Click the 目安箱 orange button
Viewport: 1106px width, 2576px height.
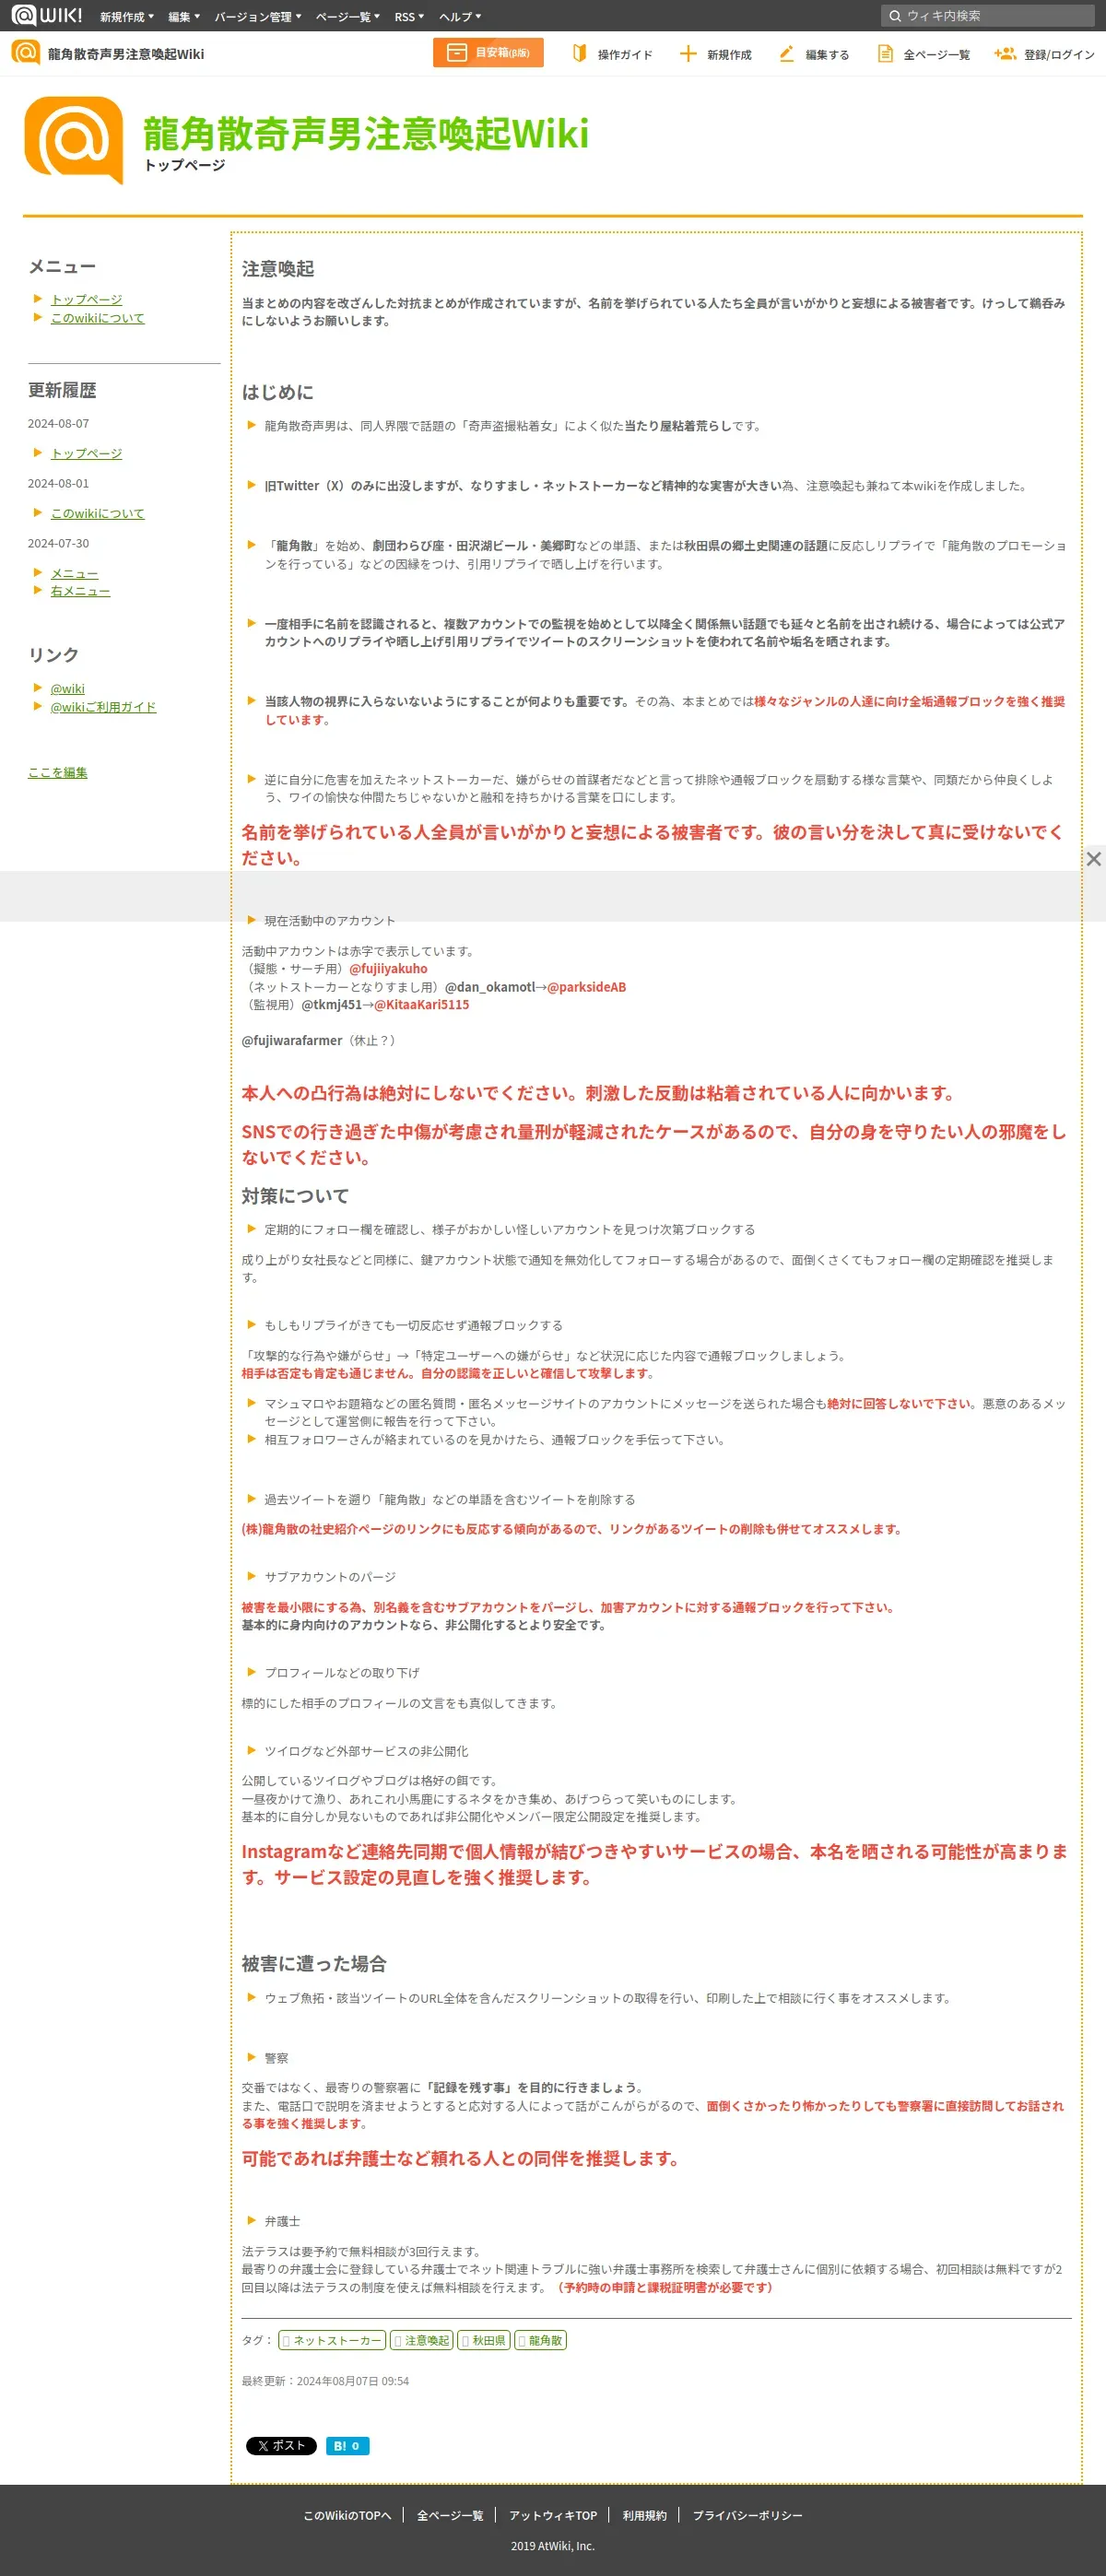tap(488, 53)
